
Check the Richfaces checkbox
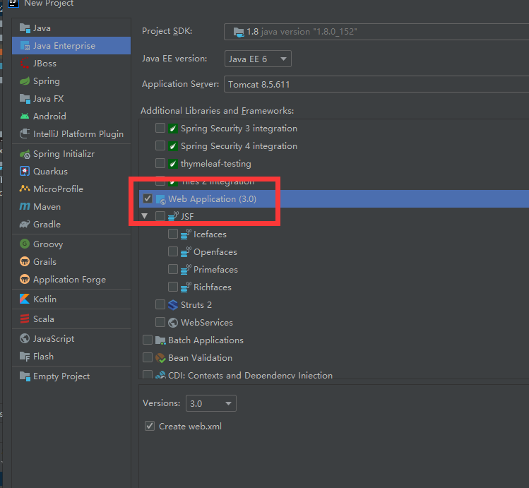click(x=173, y=287)
